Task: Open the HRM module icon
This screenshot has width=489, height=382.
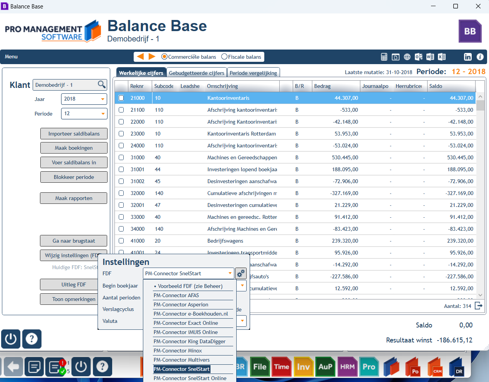Action: 347,367
